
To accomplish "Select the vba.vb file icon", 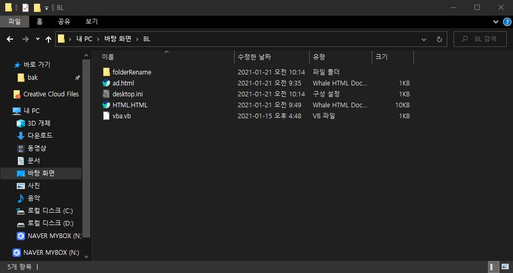I will (106, 116).
